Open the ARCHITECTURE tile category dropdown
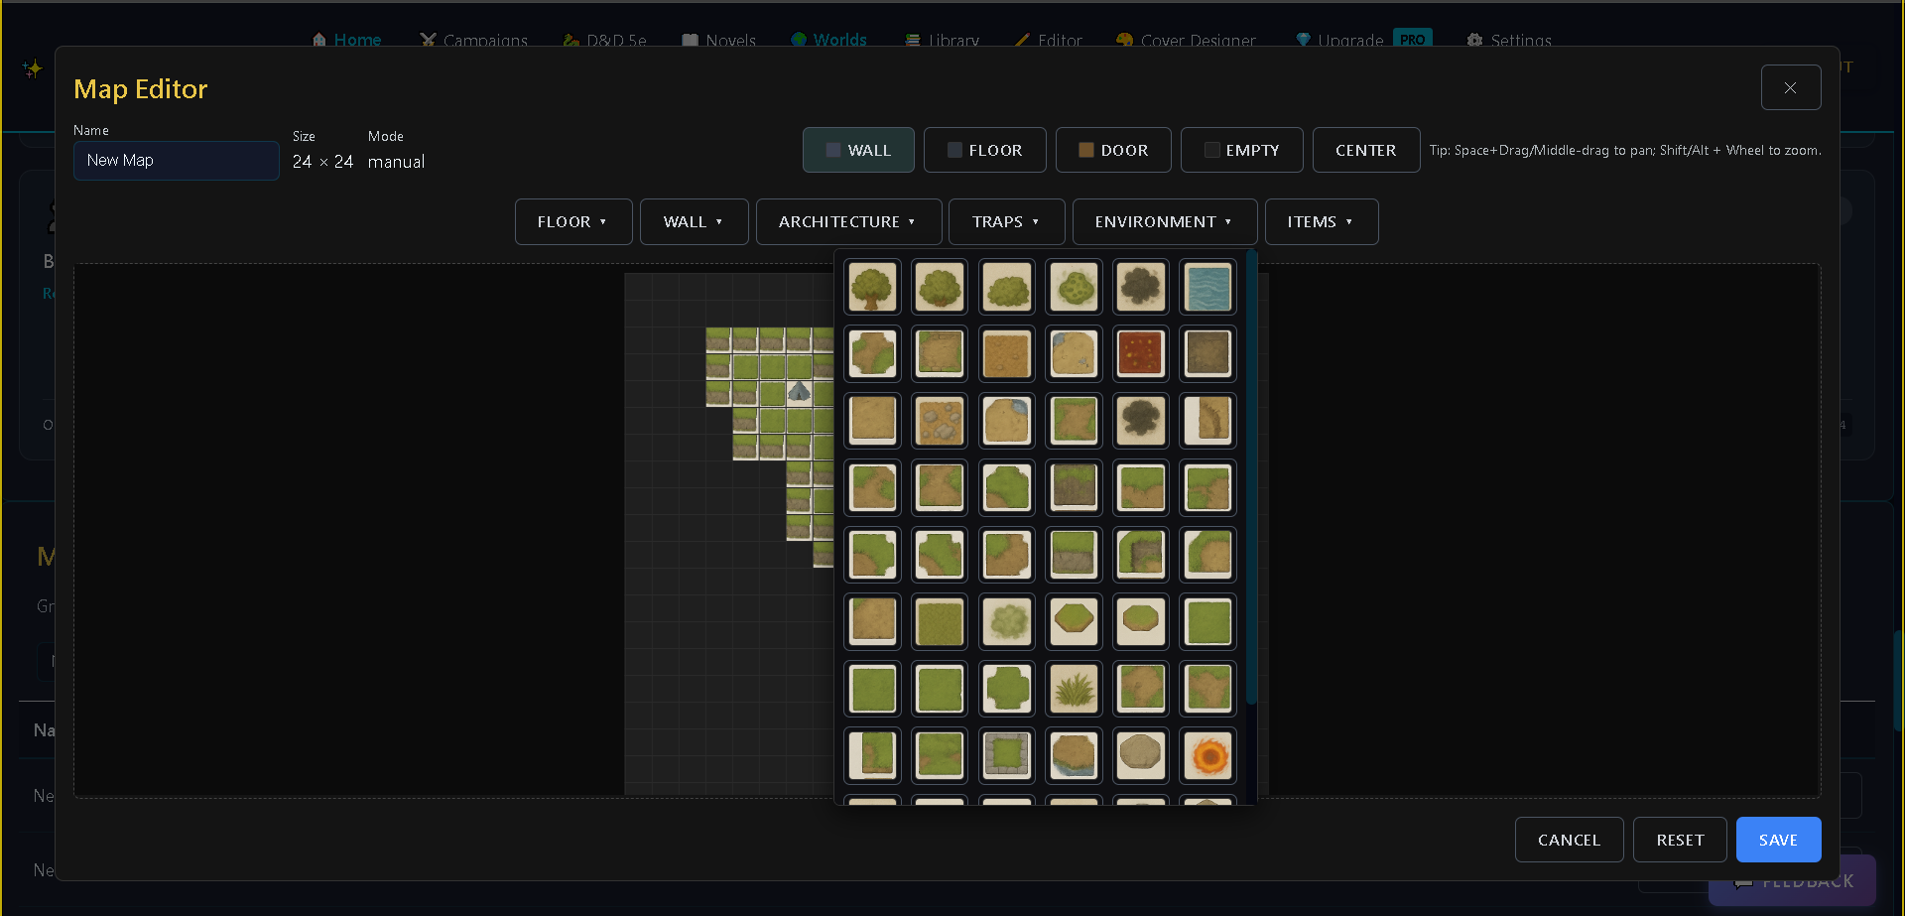1905x916 pixels. click(848, 221)
